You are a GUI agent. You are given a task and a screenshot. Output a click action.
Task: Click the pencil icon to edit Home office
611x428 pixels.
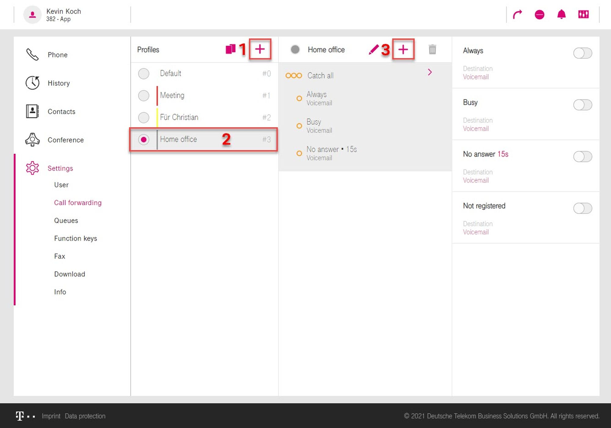(373, 49)
